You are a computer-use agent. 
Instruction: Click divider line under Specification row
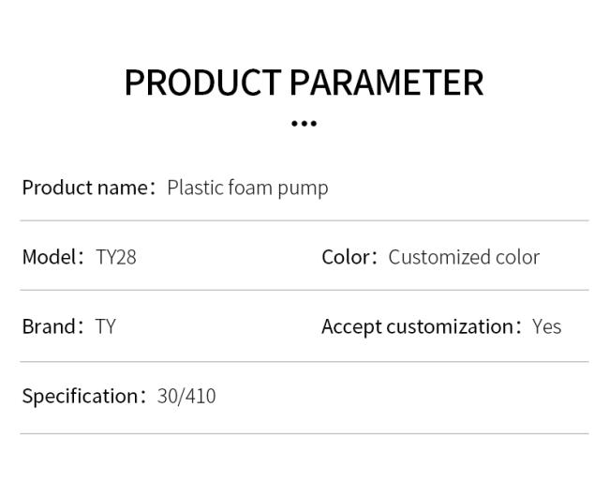[304, 433]
